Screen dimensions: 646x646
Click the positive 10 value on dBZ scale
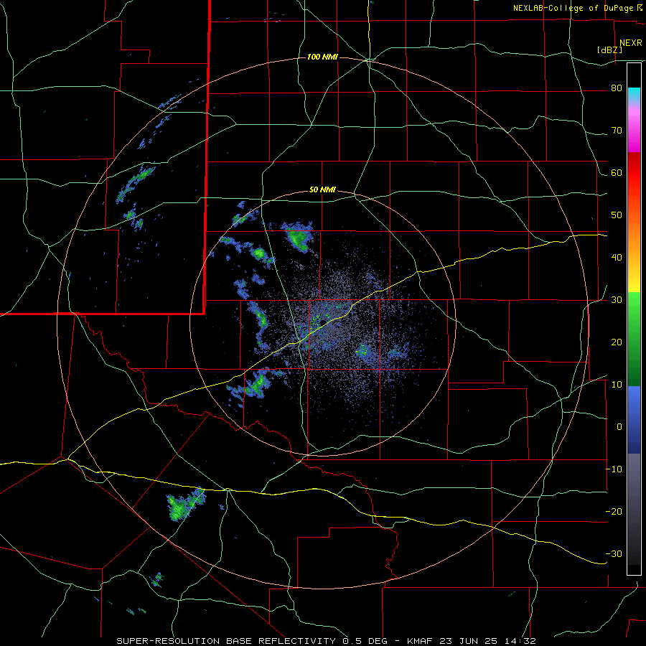(x=617, y=385)
